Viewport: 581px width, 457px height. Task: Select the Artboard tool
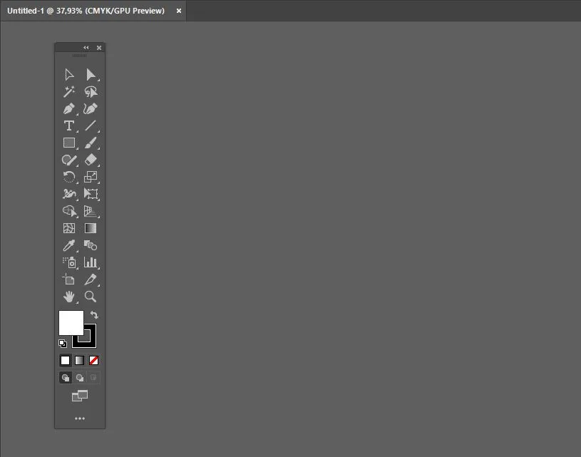68,279
